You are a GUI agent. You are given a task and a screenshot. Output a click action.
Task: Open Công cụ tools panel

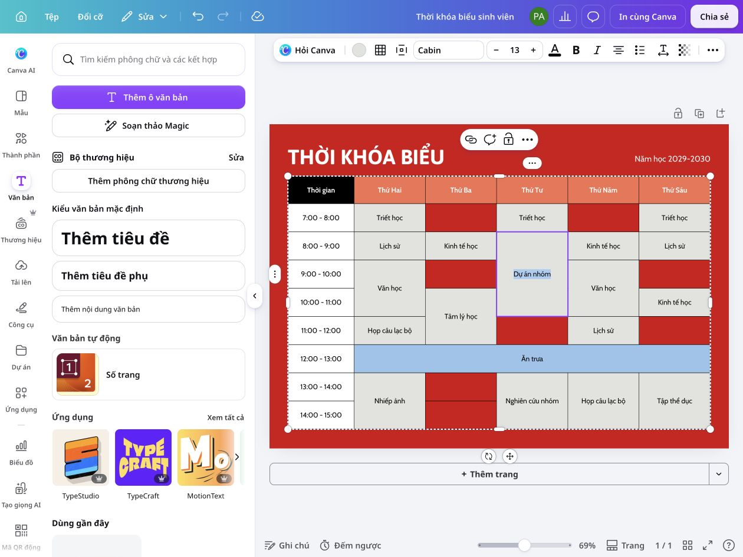(21, 314)
